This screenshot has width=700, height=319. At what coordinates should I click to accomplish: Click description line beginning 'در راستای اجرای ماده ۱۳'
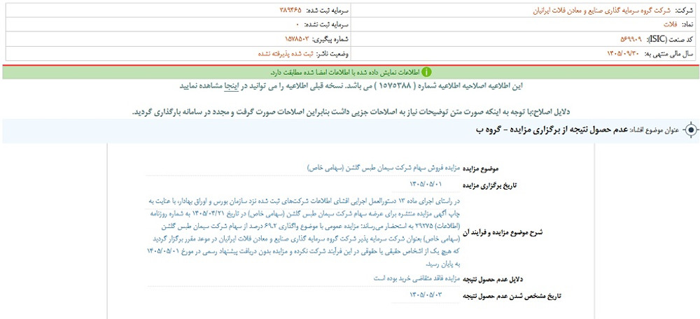point(304,201)
